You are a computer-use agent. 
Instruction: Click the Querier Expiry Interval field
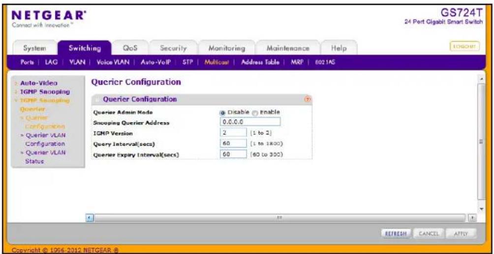[x=233, y=154]
